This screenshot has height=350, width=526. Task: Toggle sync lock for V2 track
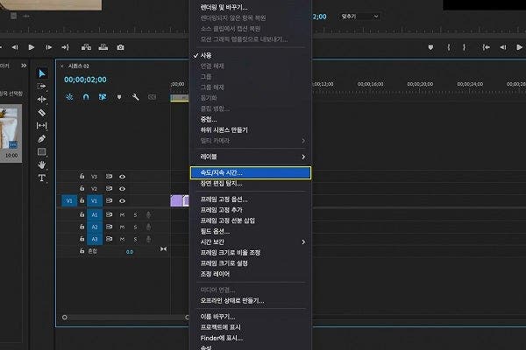(109, 189)
